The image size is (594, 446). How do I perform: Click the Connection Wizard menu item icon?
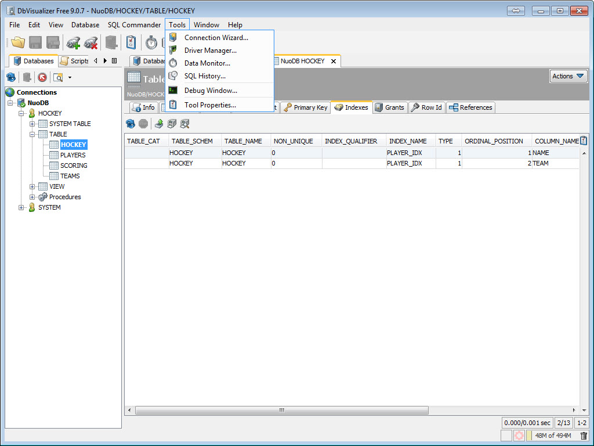coord(173,37)
